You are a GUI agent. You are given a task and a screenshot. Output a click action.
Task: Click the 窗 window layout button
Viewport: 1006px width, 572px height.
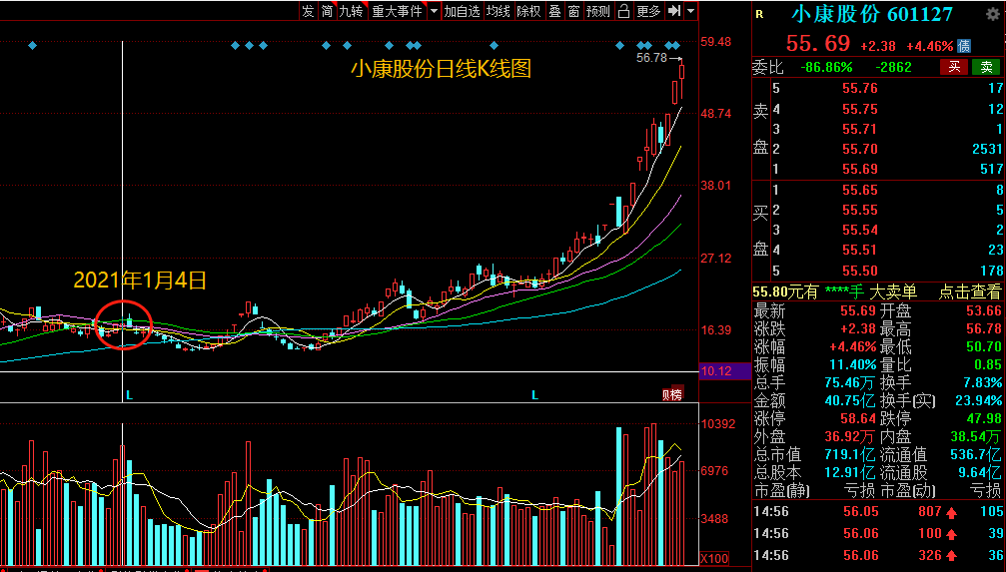click(x=573, y=11)
